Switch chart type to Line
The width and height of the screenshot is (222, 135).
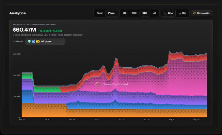(x=169, y=13)
